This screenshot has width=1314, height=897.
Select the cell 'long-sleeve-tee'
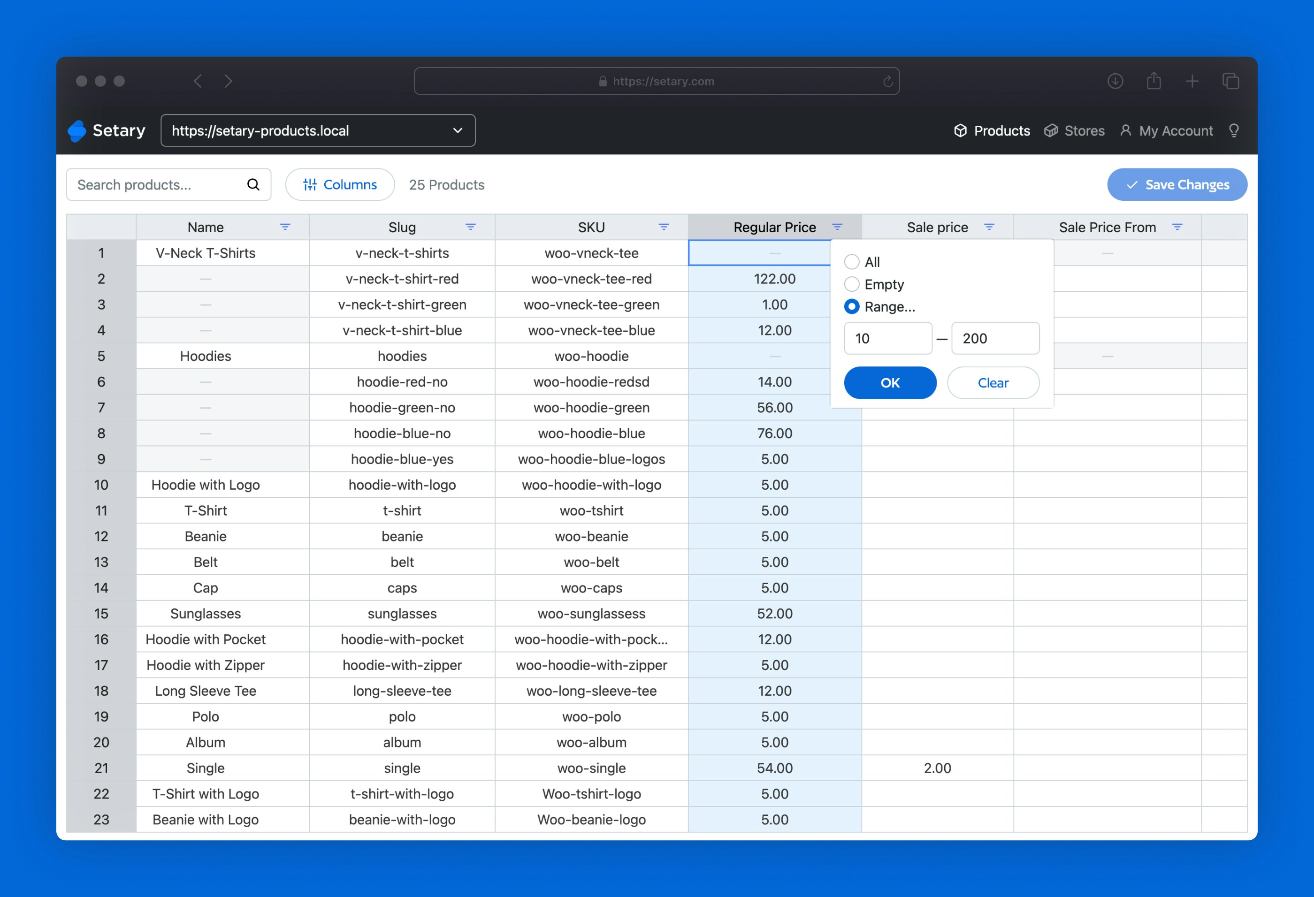(402, 691)
